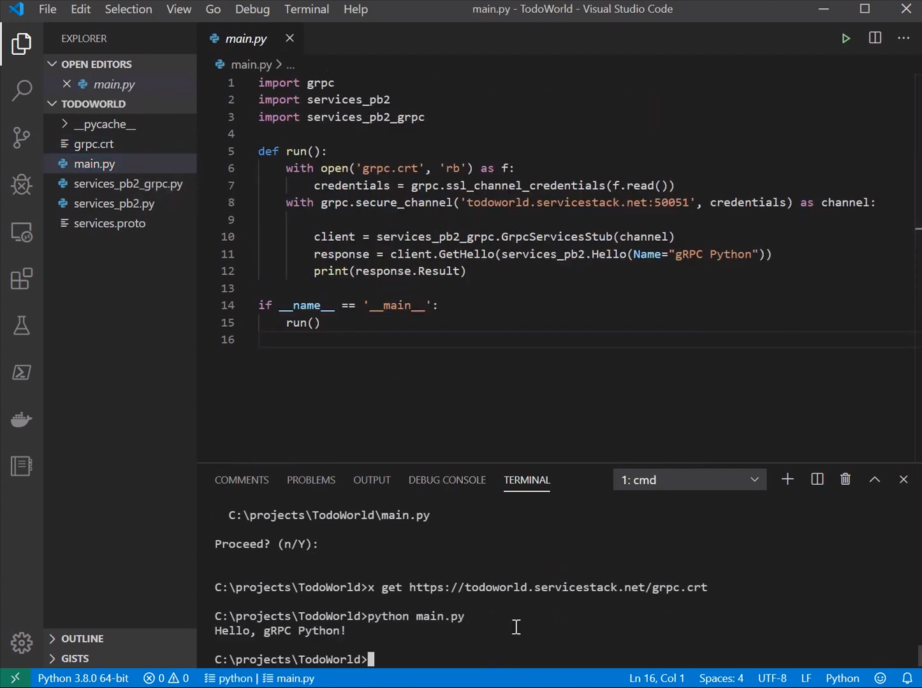Go to line using Ln 16, Col 1

(x=657, y=678)
